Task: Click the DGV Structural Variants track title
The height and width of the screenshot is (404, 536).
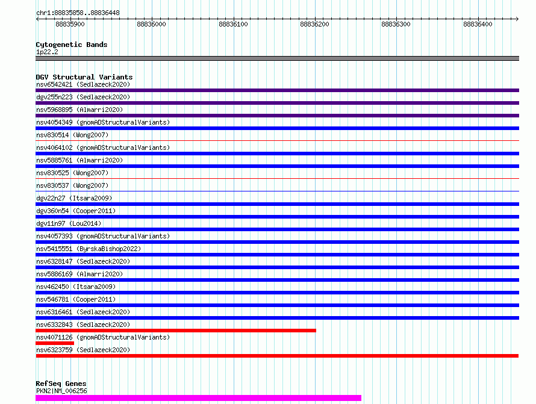Action: pyautogui.click(x=84, y=77)
